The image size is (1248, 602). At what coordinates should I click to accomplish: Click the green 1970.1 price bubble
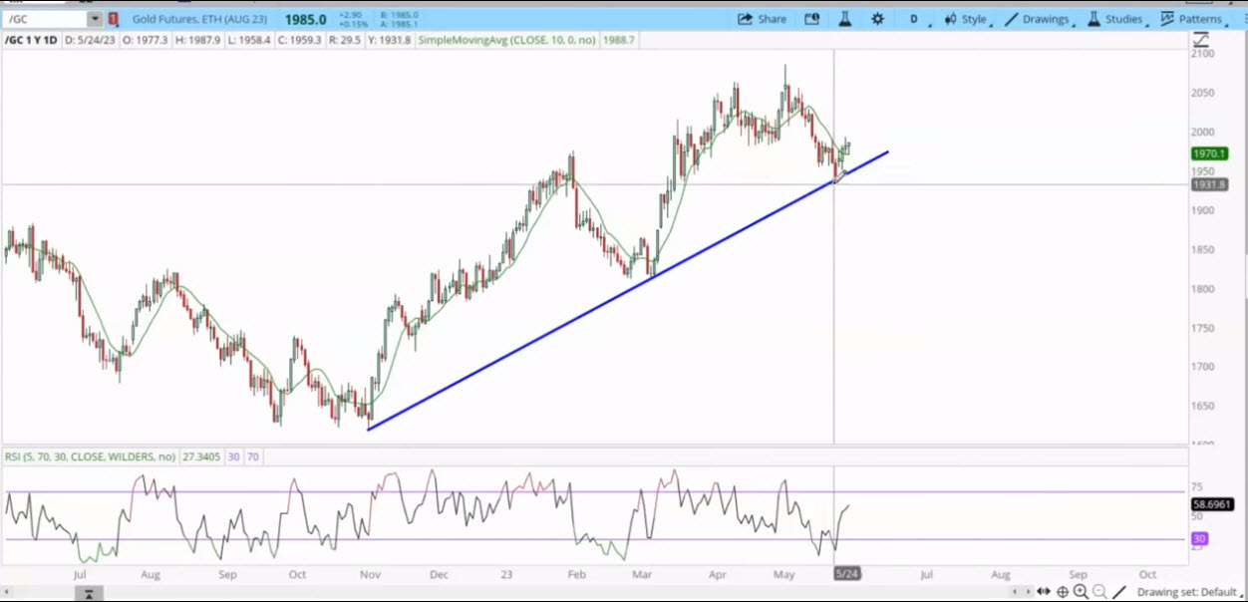1209,153
